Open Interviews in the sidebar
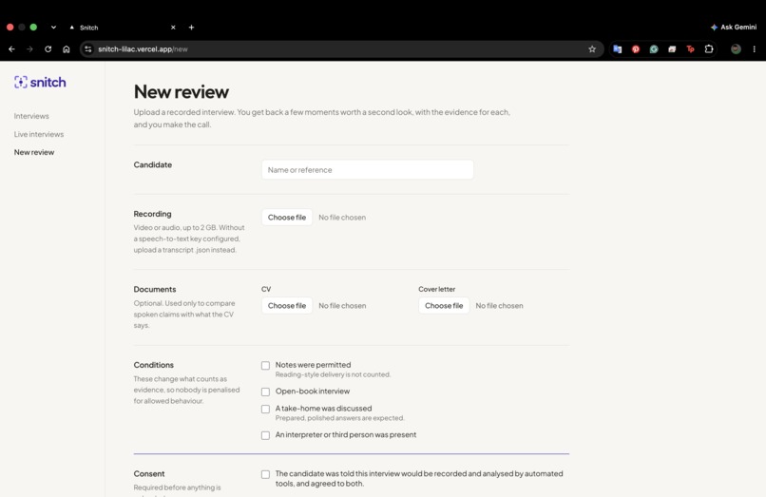The height and width of the screenshot is (497, 766). coord(31,116)
